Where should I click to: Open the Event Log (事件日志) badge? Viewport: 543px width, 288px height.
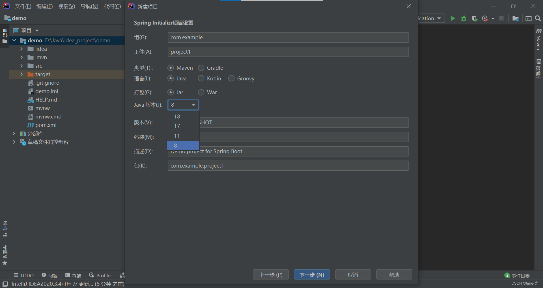click(517, 275)
